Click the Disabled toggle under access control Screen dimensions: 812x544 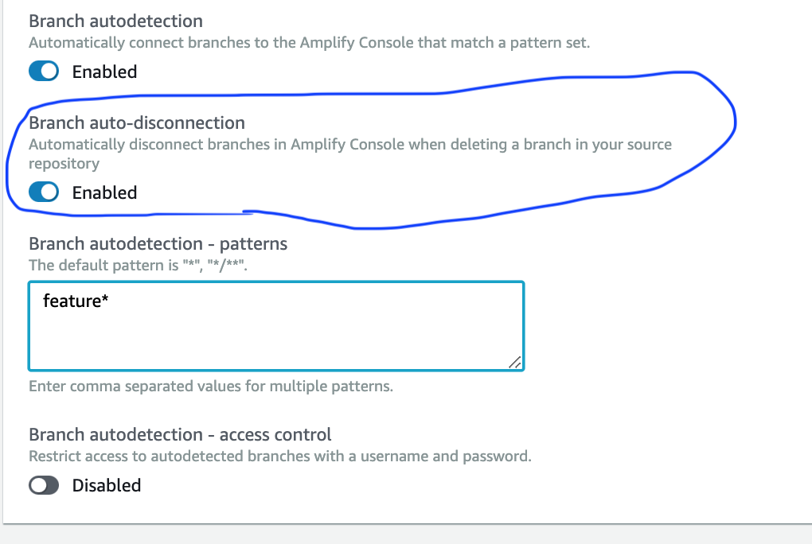(44, 484)
